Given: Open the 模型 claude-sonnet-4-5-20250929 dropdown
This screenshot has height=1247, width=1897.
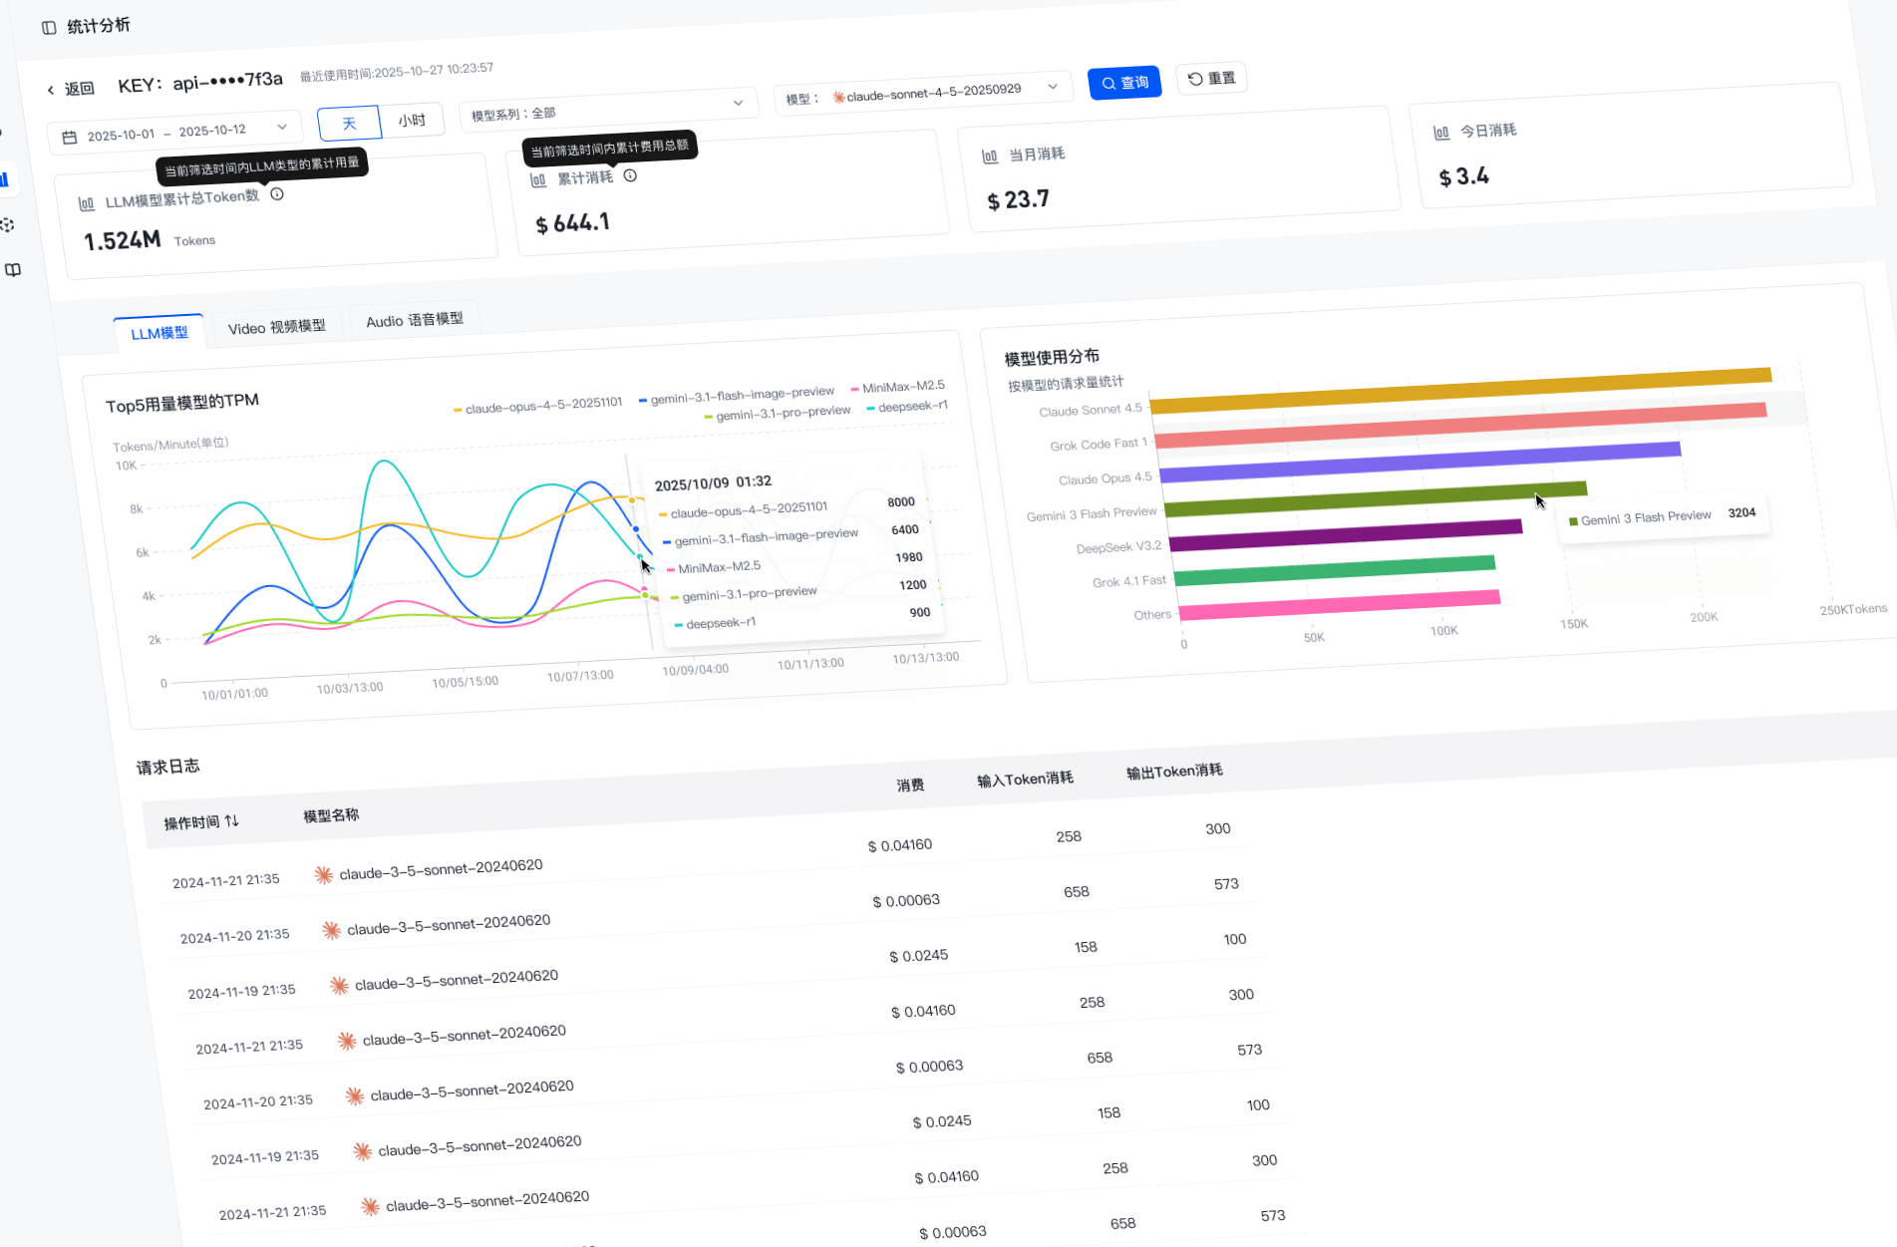Looking at the screenshot, I should 923,93.
